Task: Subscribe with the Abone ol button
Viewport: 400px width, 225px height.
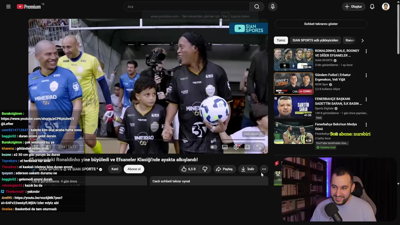Action: 134,169
